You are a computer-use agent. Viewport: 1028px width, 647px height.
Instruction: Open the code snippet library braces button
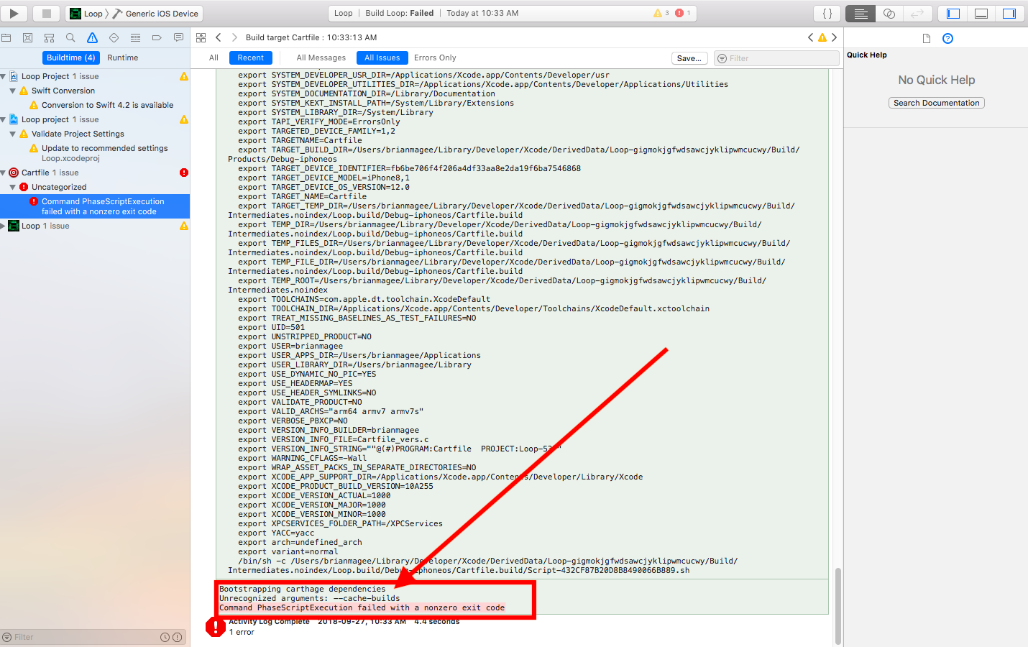827,13
